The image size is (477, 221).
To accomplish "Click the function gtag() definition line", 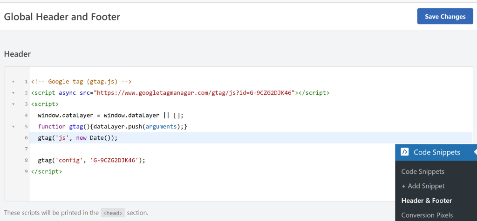I will (112, 126).
